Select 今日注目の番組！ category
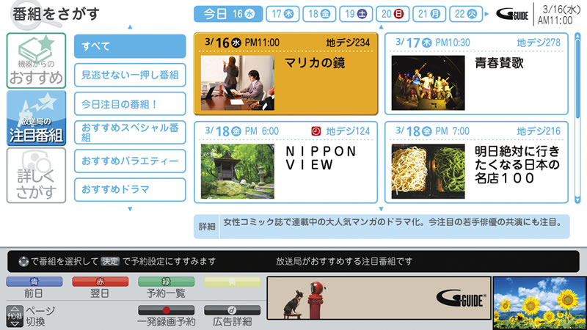This screenshot has width=587, height=330. (130, 103)
